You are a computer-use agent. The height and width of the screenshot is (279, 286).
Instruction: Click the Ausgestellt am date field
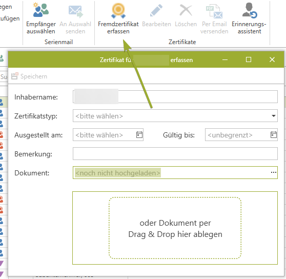[x=108, y=135]
